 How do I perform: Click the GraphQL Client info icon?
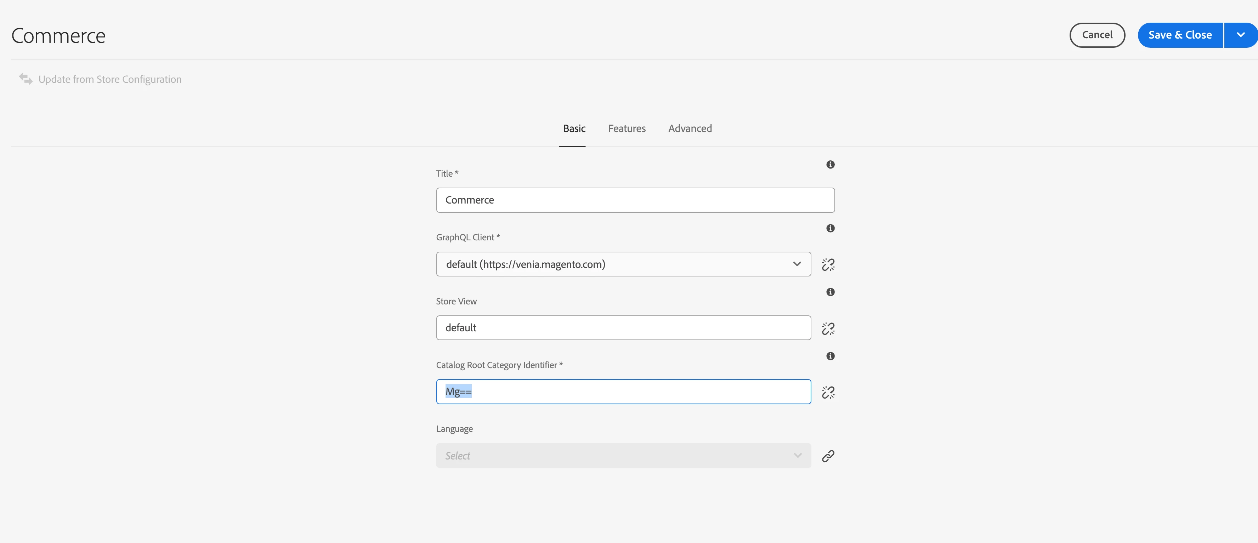(x=830, y=229)
